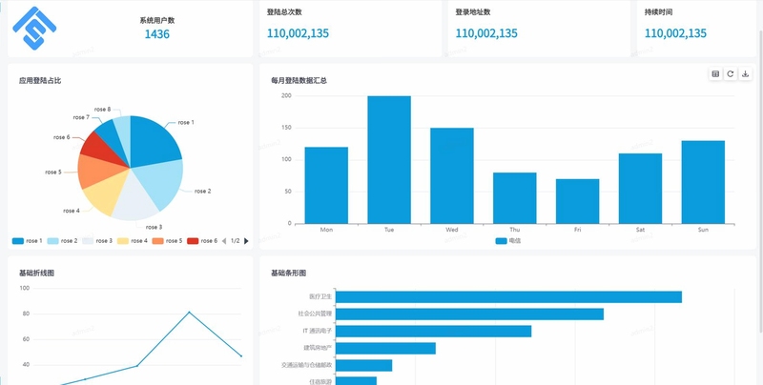This screenshot has height=385, width=763.
Task: Select the red rose 6 pie slice
Action: click(x=100, y=149)
